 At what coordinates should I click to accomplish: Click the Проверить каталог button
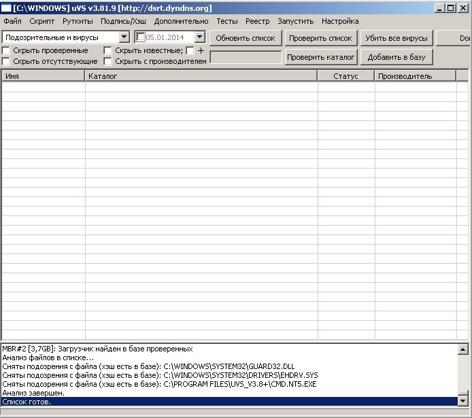click(320, 57)
